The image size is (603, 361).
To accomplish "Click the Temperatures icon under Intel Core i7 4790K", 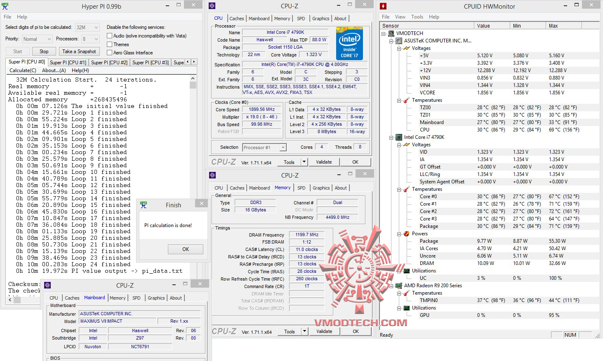I will pos(407,189).
